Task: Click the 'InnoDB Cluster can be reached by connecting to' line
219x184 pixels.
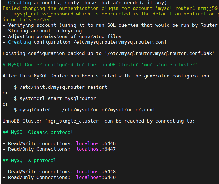Action: coord(98,121)
